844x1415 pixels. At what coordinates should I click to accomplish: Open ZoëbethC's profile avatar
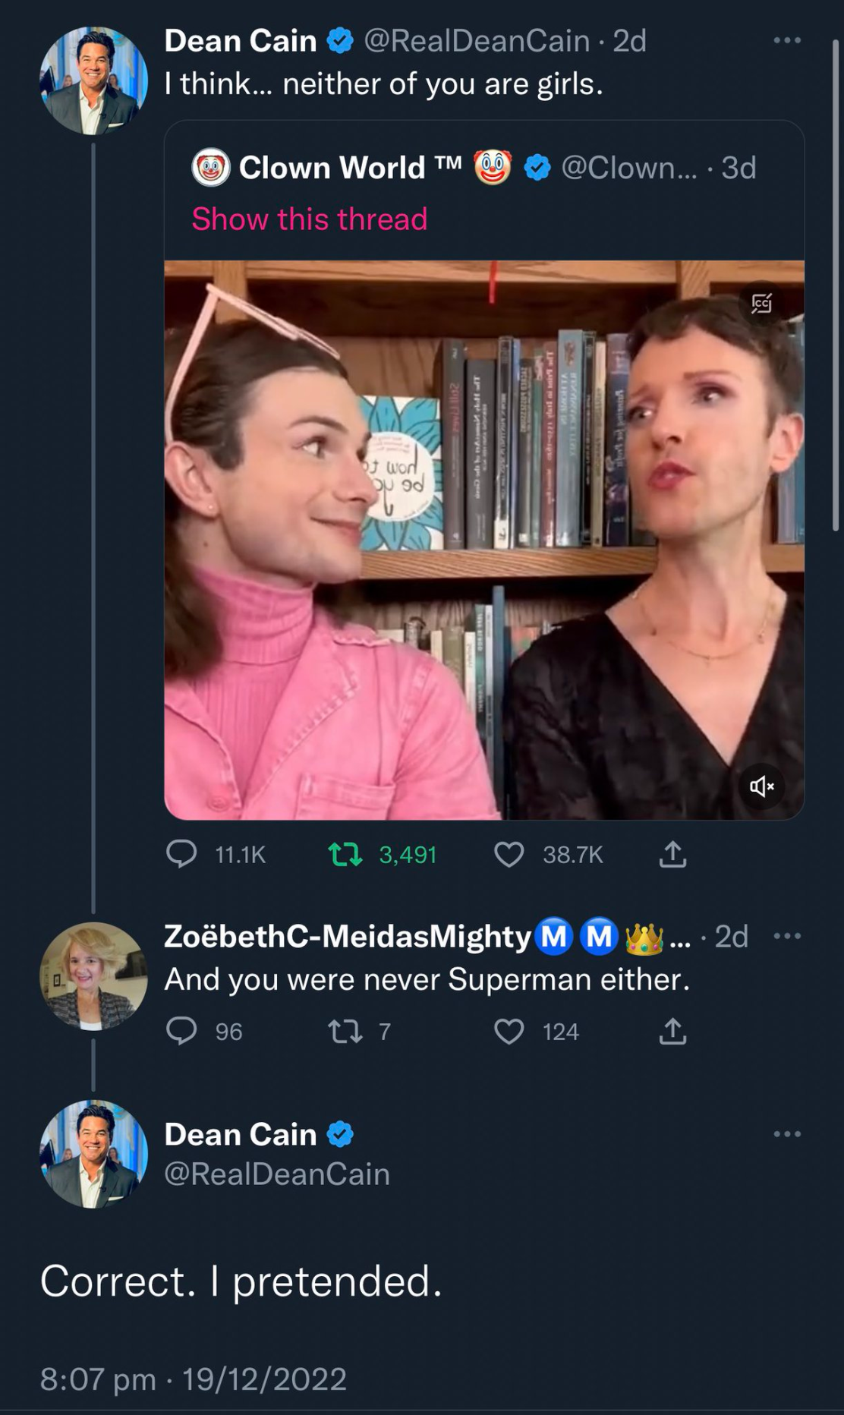[93, 975]
